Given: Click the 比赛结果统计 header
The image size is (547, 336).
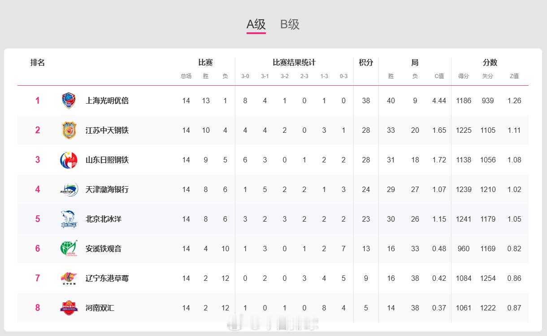Looking at the screenshot, I should pyautogui.click(x=294, y=63).
